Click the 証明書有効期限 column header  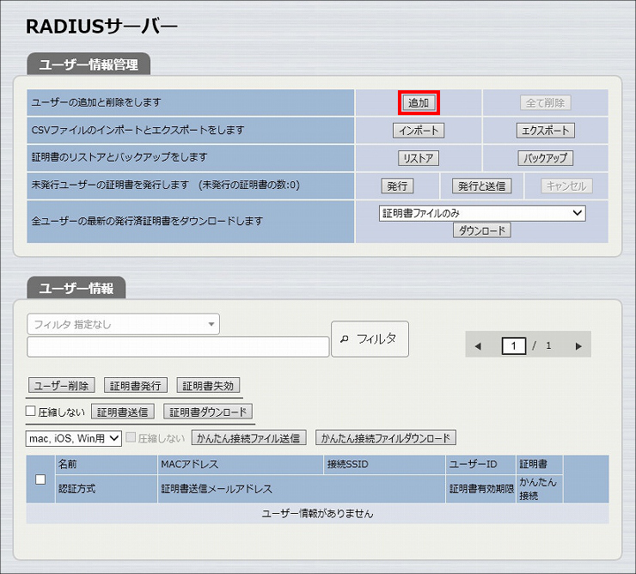point(481,489)
